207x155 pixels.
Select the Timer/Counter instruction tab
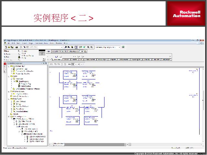tap(90, 60)
